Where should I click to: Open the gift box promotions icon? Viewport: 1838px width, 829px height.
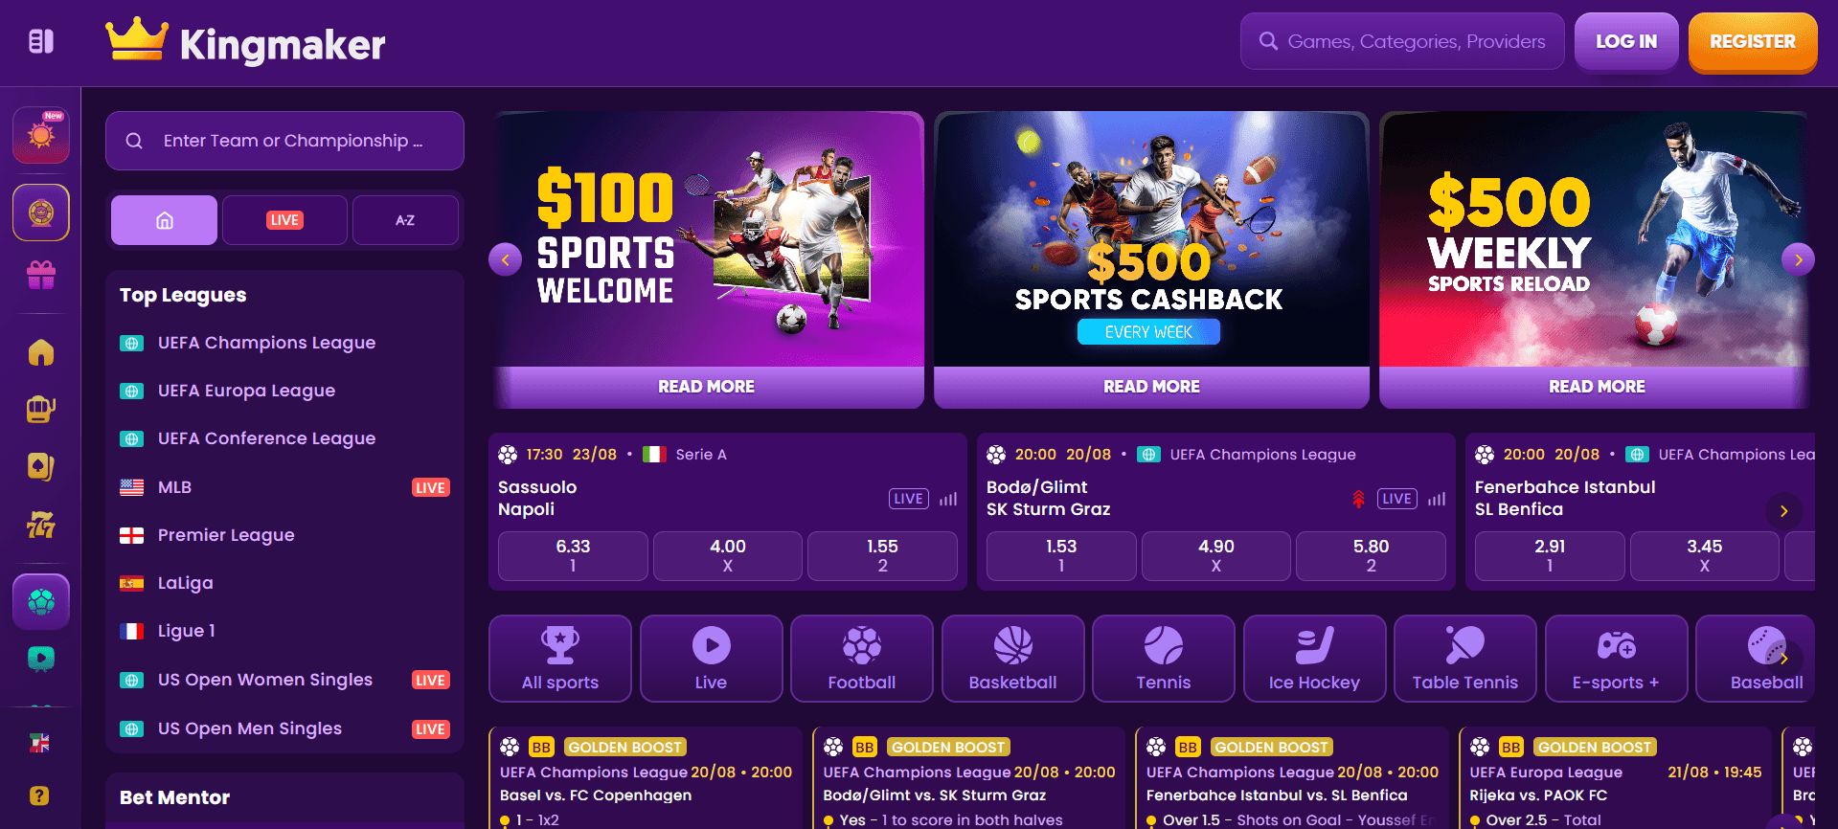coord(40,276)
